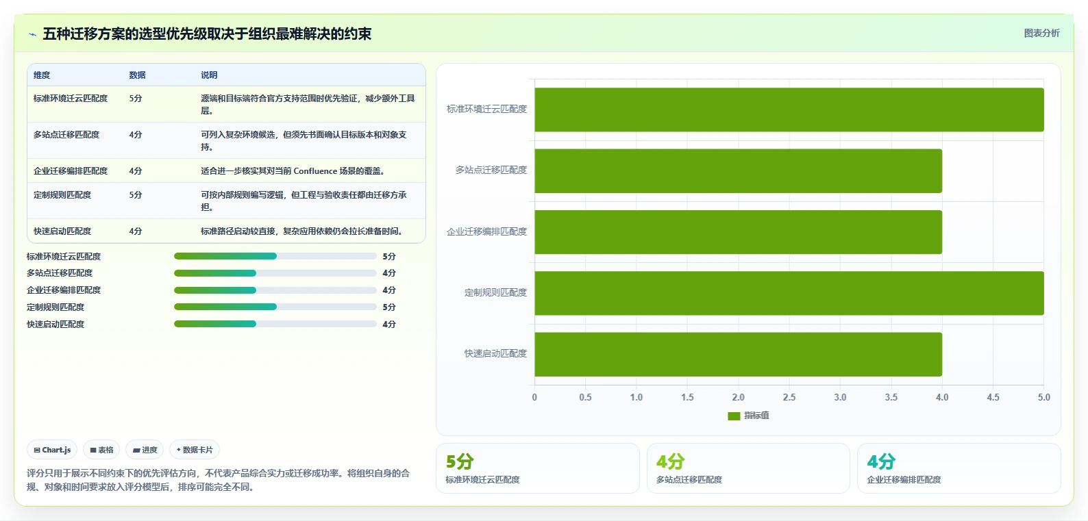Click the 图表分析 label in header
The width and height of the screenshot is (1088, 521).
pos(1041,33)
